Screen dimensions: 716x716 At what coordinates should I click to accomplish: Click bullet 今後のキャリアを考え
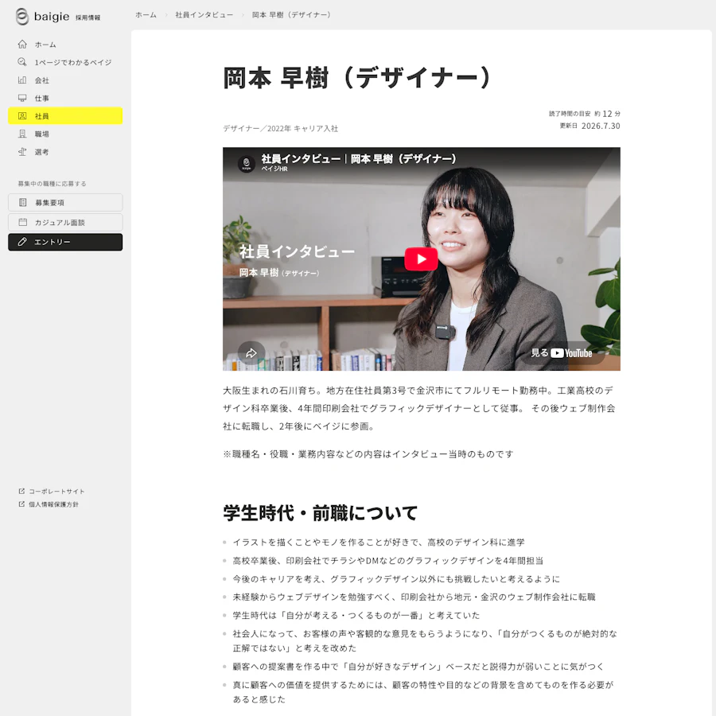pyautogui.click(x=396, y=579)
